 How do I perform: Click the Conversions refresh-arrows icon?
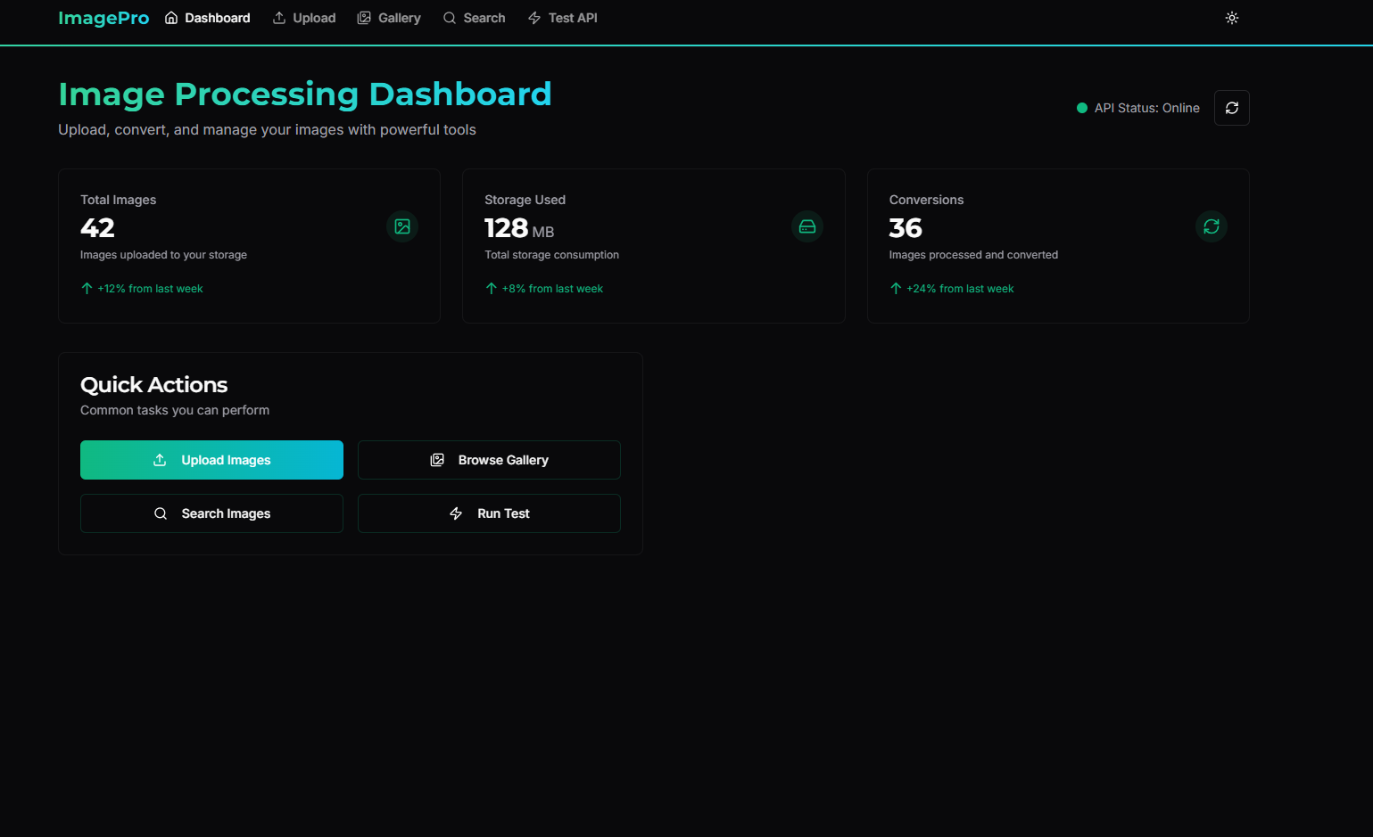click(x=1212, y=226)
